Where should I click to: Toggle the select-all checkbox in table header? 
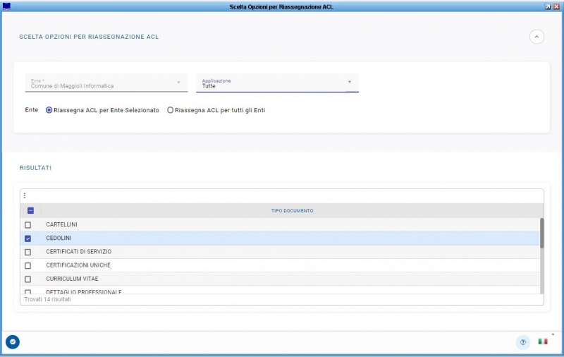click(x=30, y=210)
